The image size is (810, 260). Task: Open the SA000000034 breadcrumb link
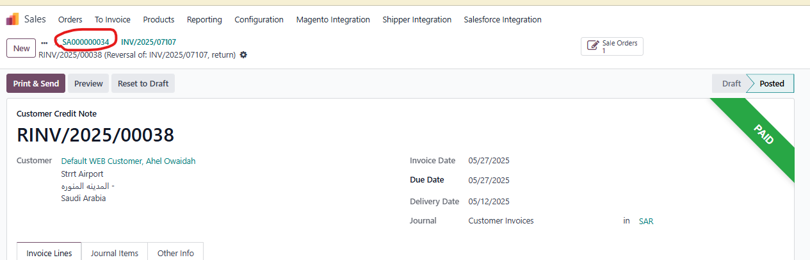tap(86, 42)
